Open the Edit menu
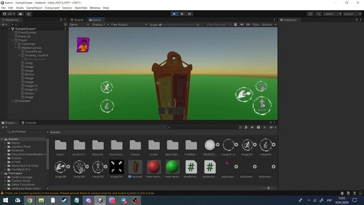Viewport: 364px width, 205px height. (11, 8)
